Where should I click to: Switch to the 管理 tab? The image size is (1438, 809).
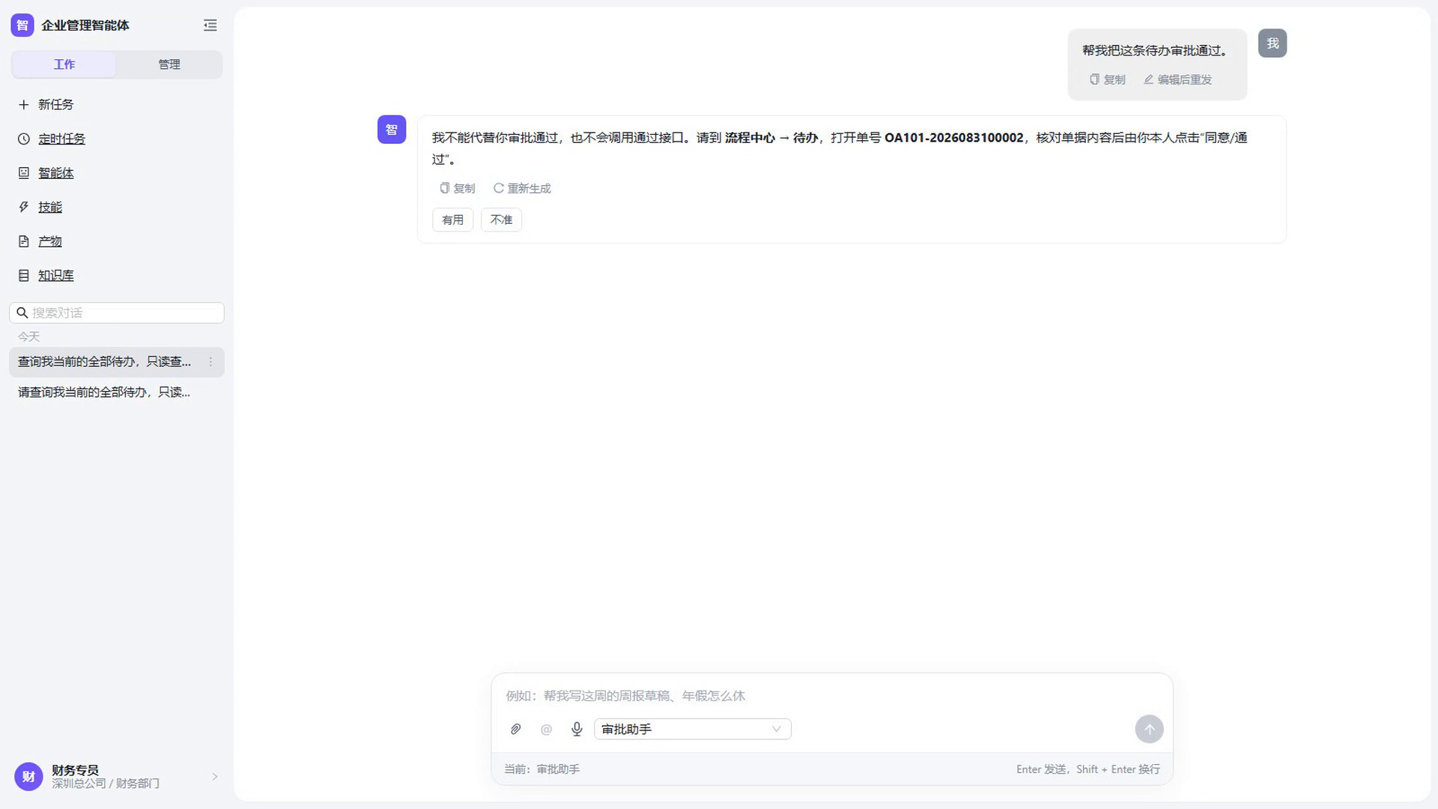[169, 64]
